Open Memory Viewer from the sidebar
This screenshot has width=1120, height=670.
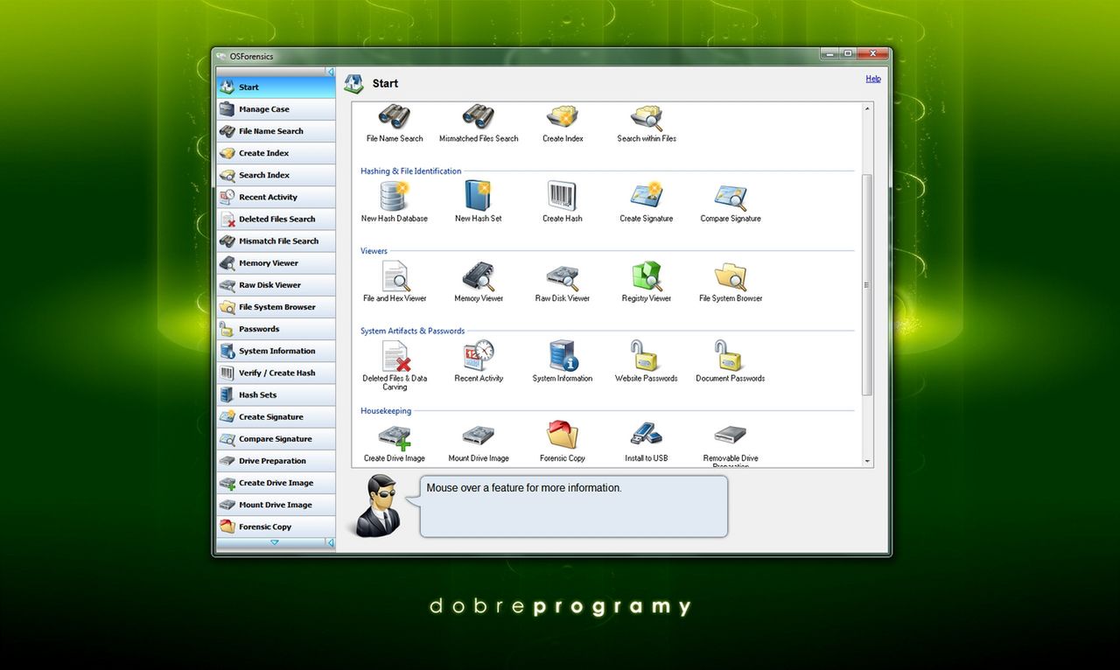point(276,263)
